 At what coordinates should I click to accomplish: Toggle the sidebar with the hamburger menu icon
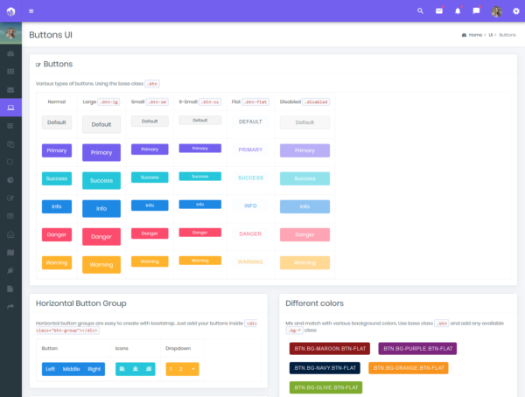click(31, 11)
